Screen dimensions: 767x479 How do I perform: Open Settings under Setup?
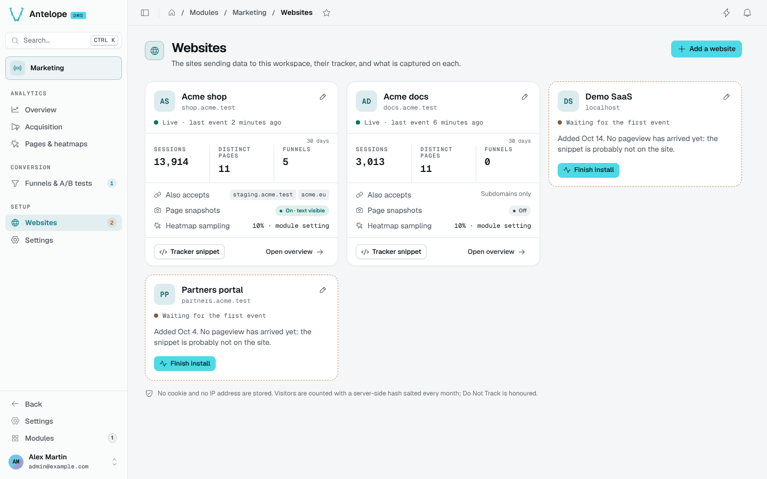pyautogui.click(x=63, y=240)
